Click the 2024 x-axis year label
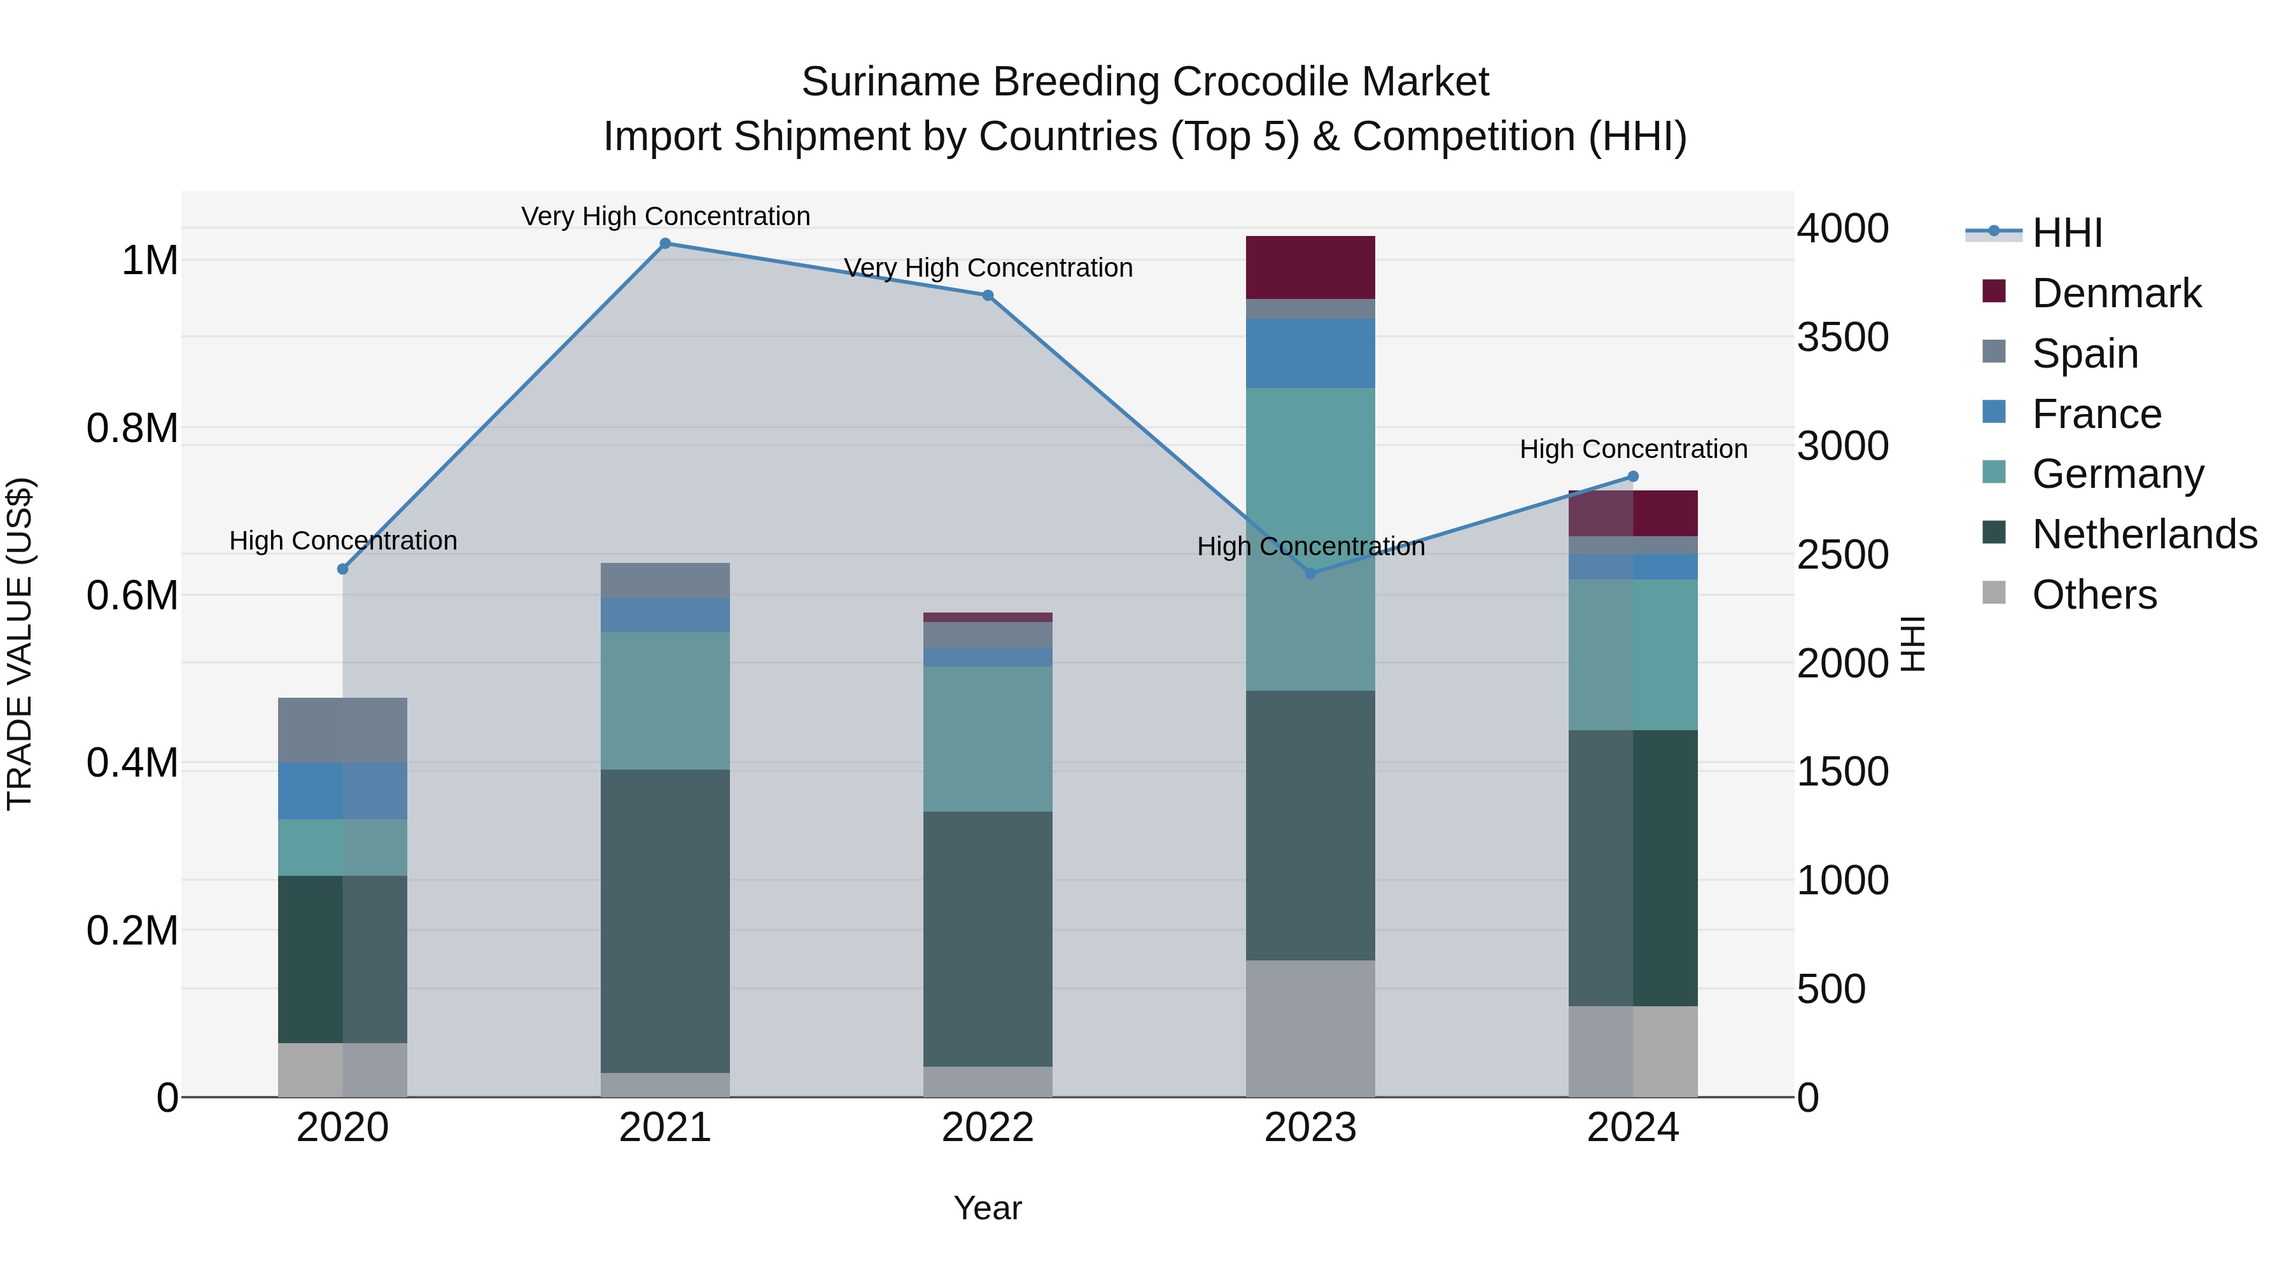This screenshot has height=1288, width=2291. coord(1633,1128)
